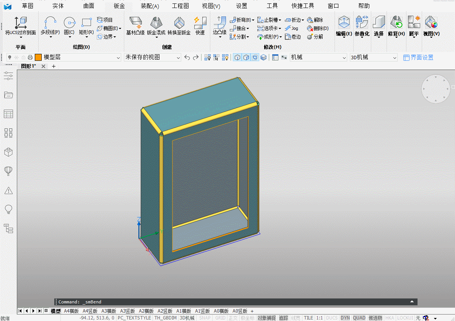Click the Redo arrow in the toolbar

point(196,57)
